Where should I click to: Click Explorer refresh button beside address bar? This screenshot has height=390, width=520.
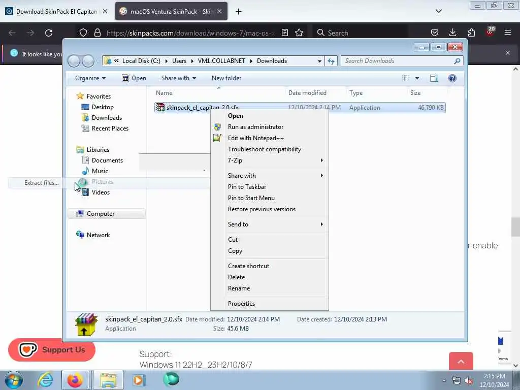pyautogui.click(x=331, y=61)
